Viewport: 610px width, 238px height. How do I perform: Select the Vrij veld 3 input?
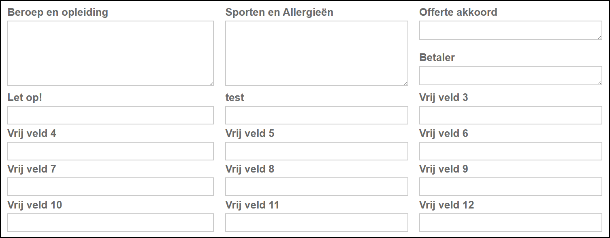click(x=510, y=115)
